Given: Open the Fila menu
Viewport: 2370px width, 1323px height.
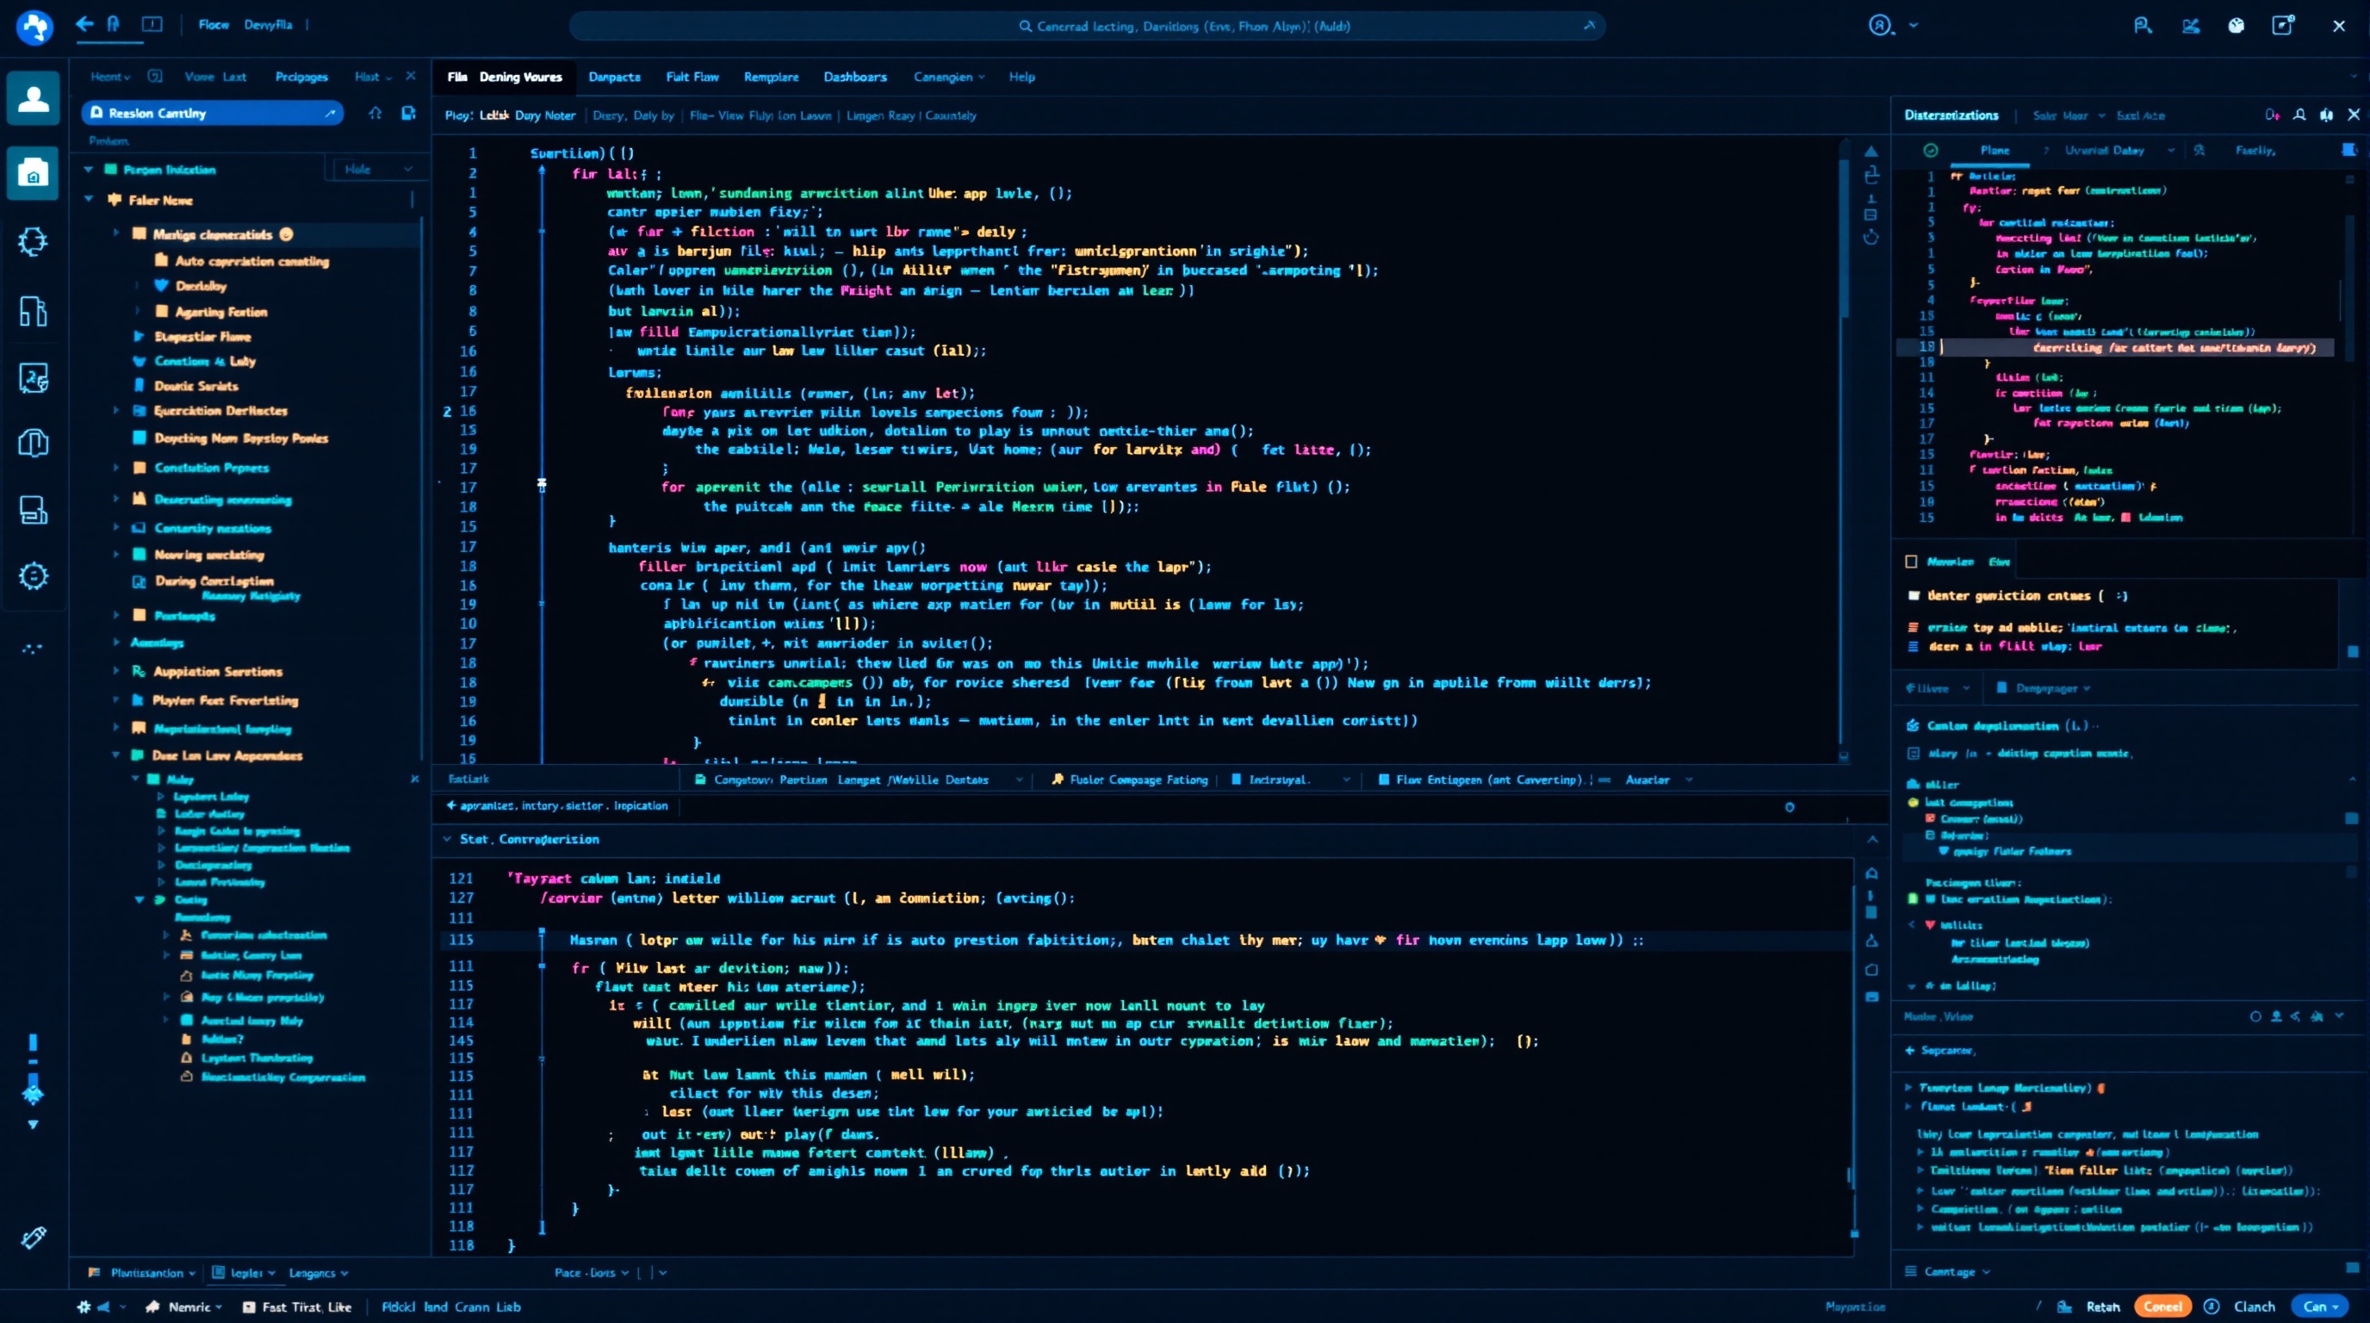Looking at the screenshot, I should (457, 78).
